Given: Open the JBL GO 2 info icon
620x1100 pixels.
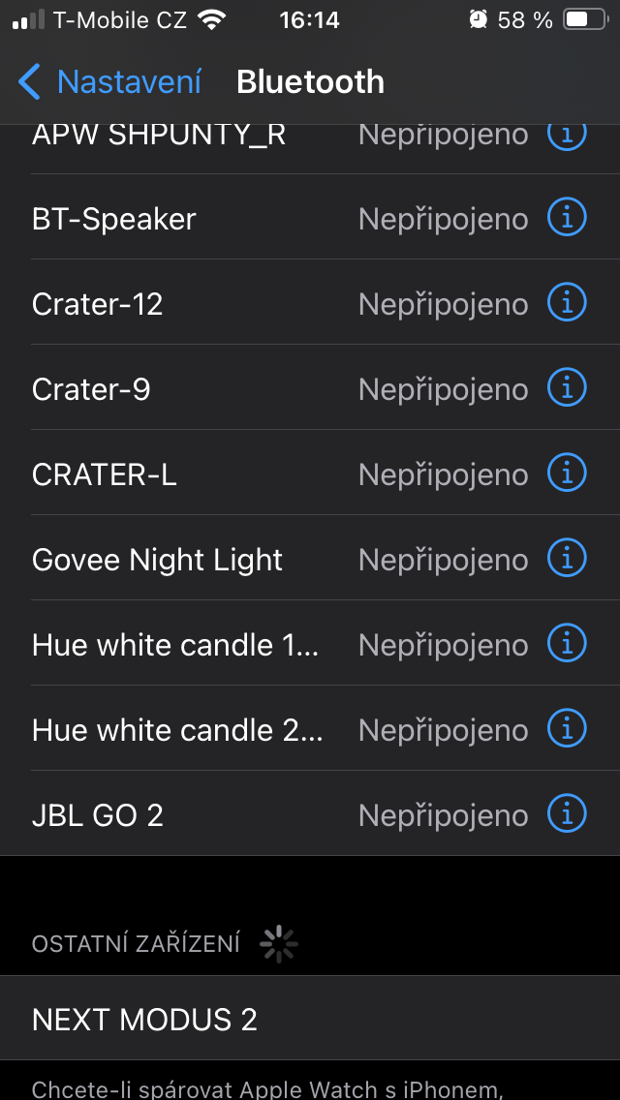Looking at the screenshot, I should pos(567,815).
